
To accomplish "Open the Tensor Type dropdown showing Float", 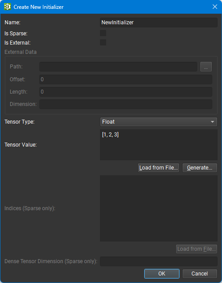I will click(159, 122).
